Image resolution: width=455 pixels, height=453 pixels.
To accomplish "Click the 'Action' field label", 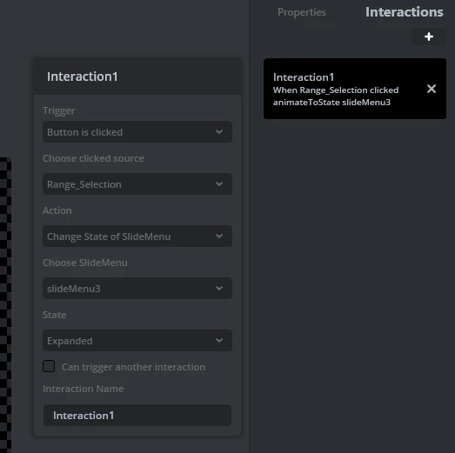I will click(x=57, y=210).
